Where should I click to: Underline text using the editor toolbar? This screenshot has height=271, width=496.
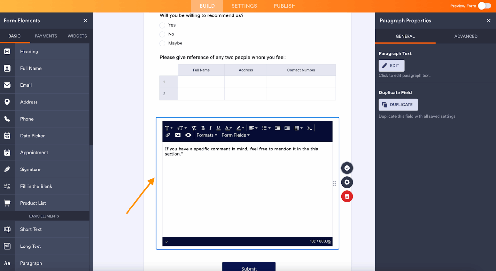point(218,128)
